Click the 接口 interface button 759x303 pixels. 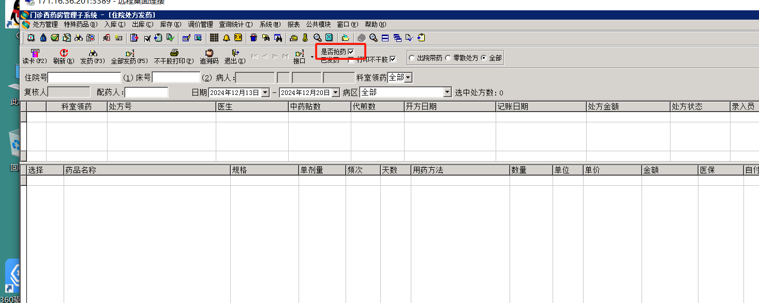pyautogui.click(x=299, y=57)
